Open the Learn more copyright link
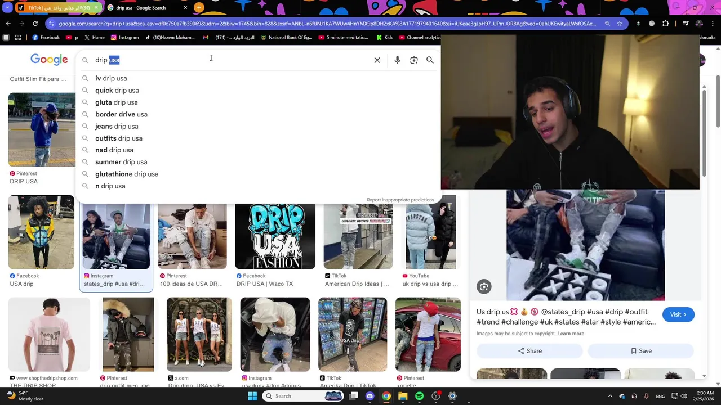 coord(571,334)
